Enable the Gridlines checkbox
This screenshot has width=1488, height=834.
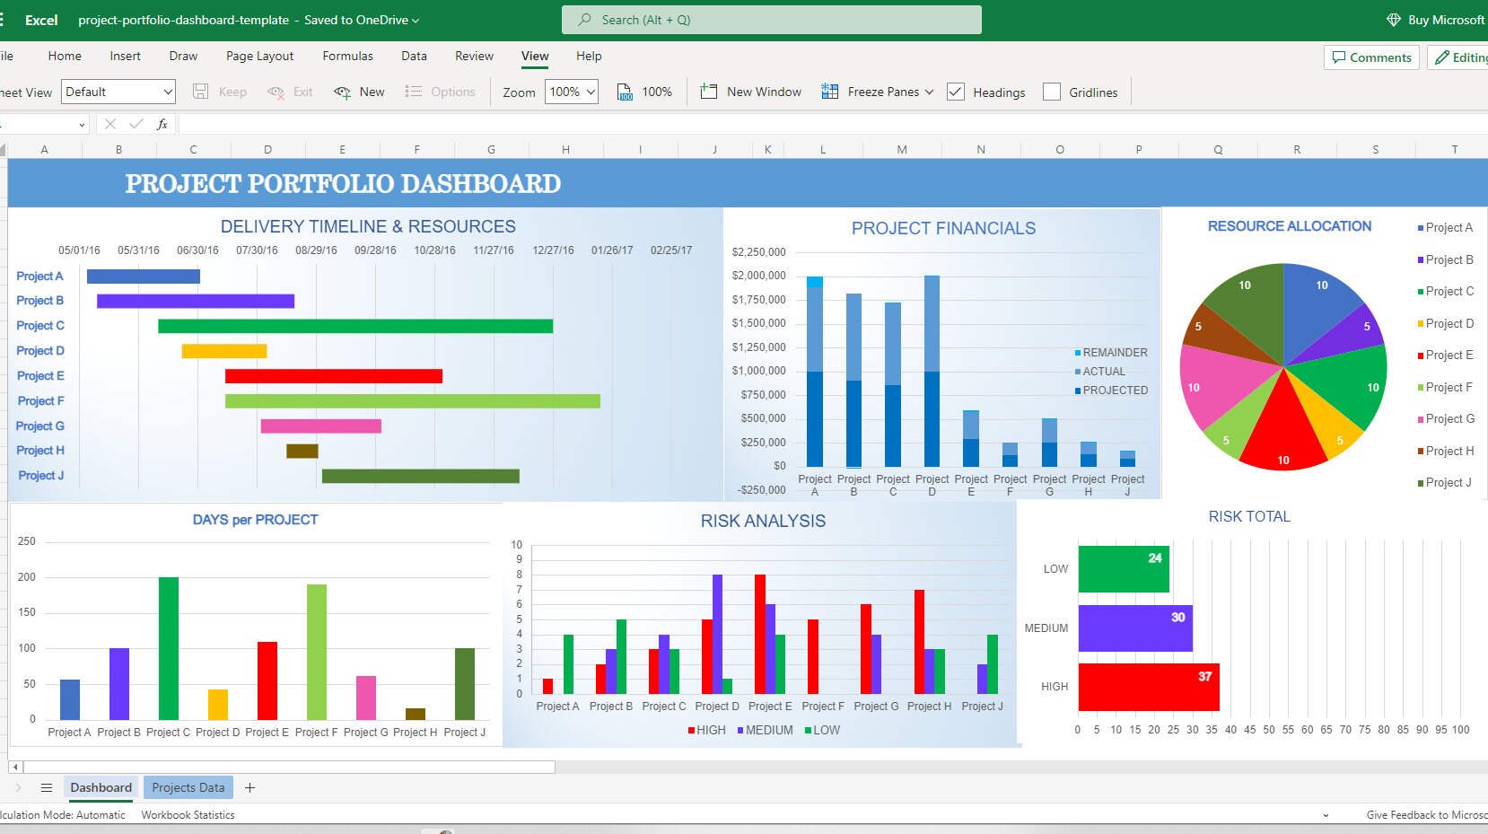[1052, 92]
